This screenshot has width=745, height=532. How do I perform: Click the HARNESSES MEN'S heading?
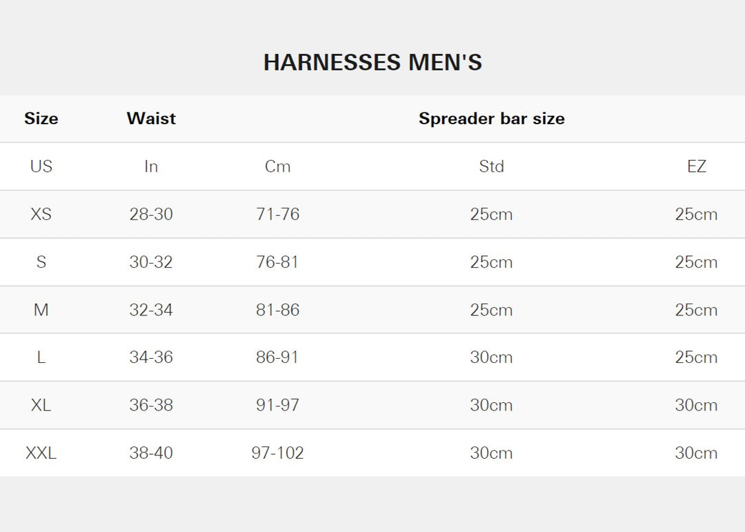tap(372, 63)
